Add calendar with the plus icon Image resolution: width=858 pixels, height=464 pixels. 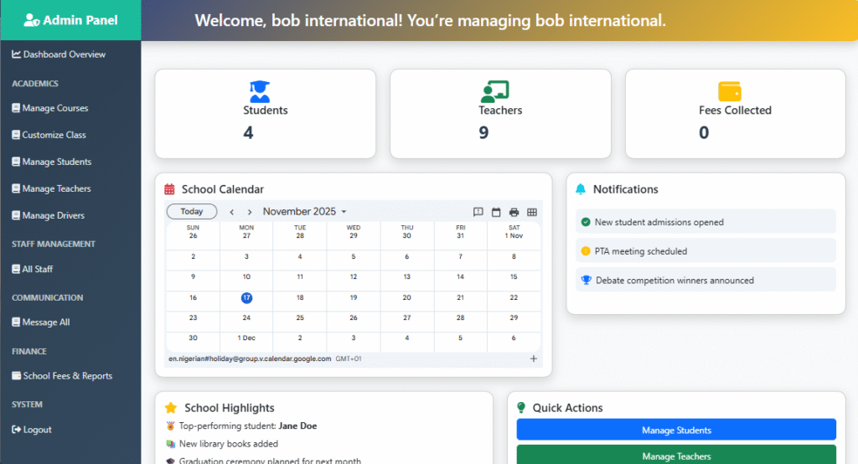click(x=534, y=358)
